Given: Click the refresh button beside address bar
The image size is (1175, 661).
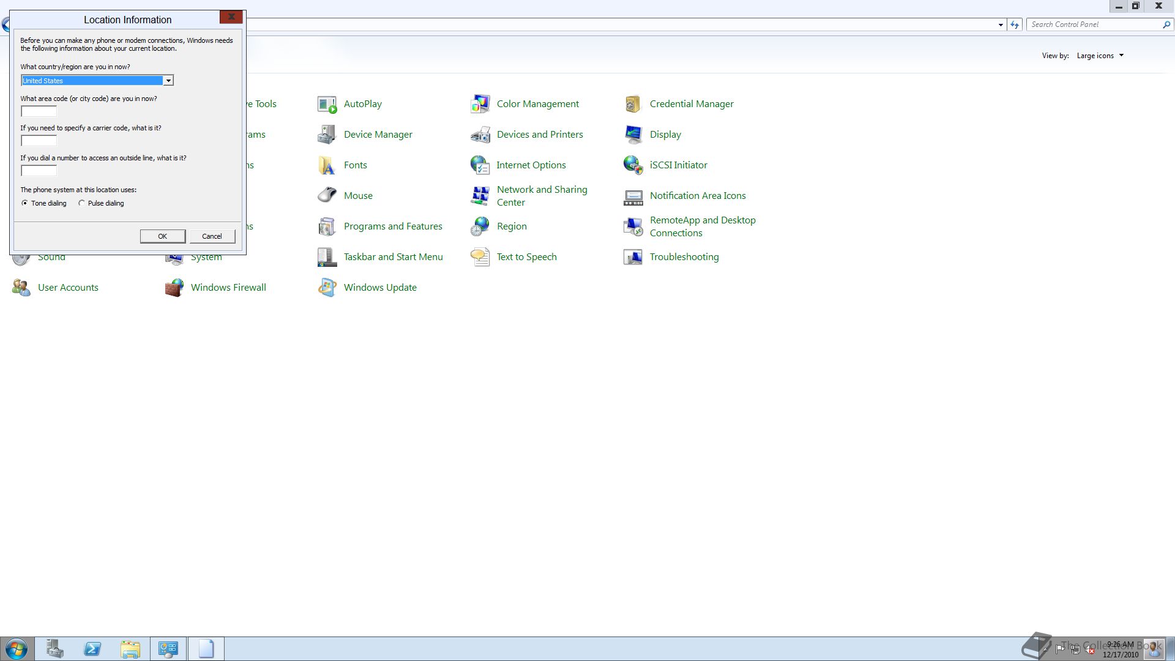Looking at the screenshot, I should (x=1015, y=25).
